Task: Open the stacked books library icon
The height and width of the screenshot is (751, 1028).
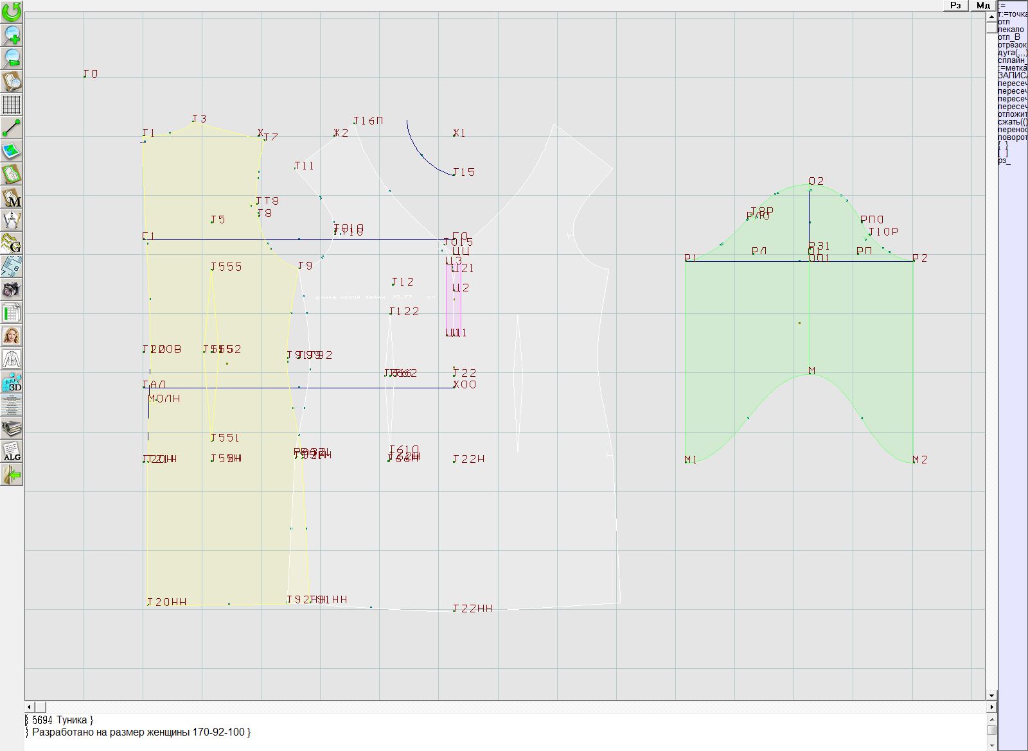Action: 12,428
